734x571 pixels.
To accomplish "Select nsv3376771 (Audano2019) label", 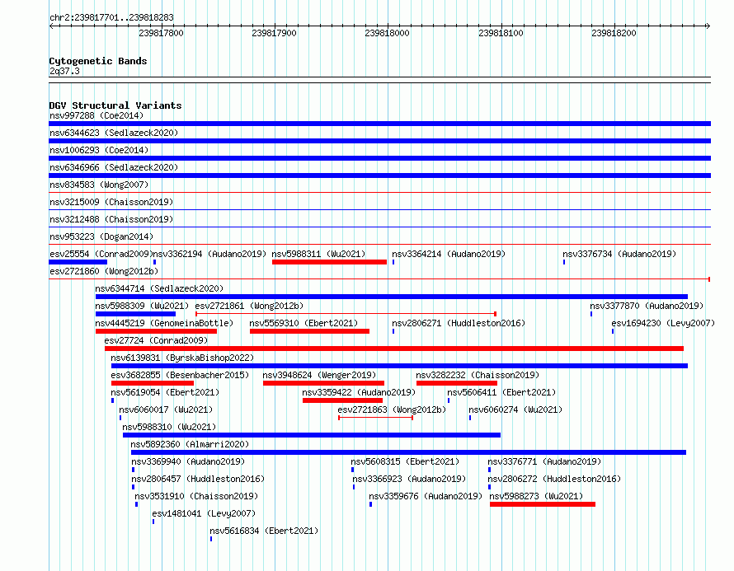I will (x=544, y=461).
